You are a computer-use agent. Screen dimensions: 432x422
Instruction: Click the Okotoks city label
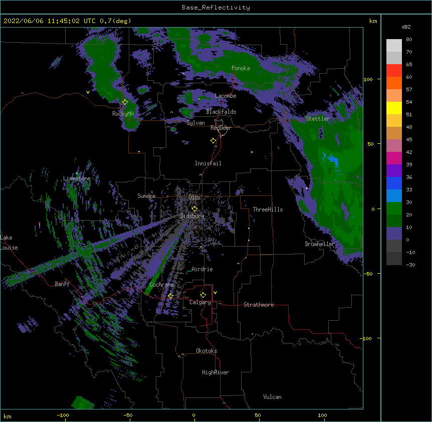(206, 351)
